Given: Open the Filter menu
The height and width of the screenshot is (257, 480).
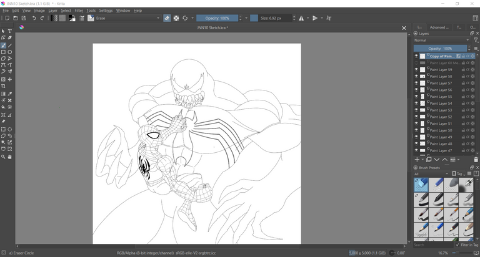Looking at the screenshot, I should (x=79, y=11).
